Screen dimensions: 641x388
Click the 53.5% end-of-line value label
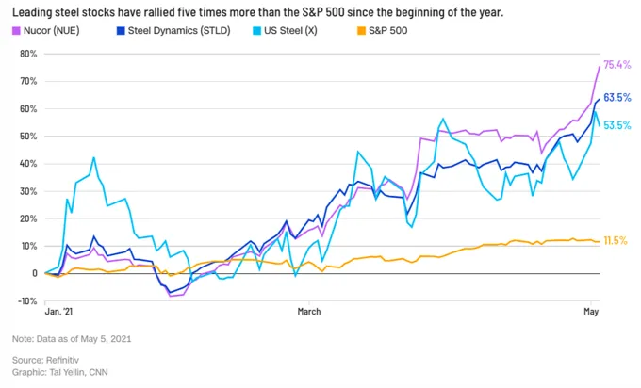(616, 125)
